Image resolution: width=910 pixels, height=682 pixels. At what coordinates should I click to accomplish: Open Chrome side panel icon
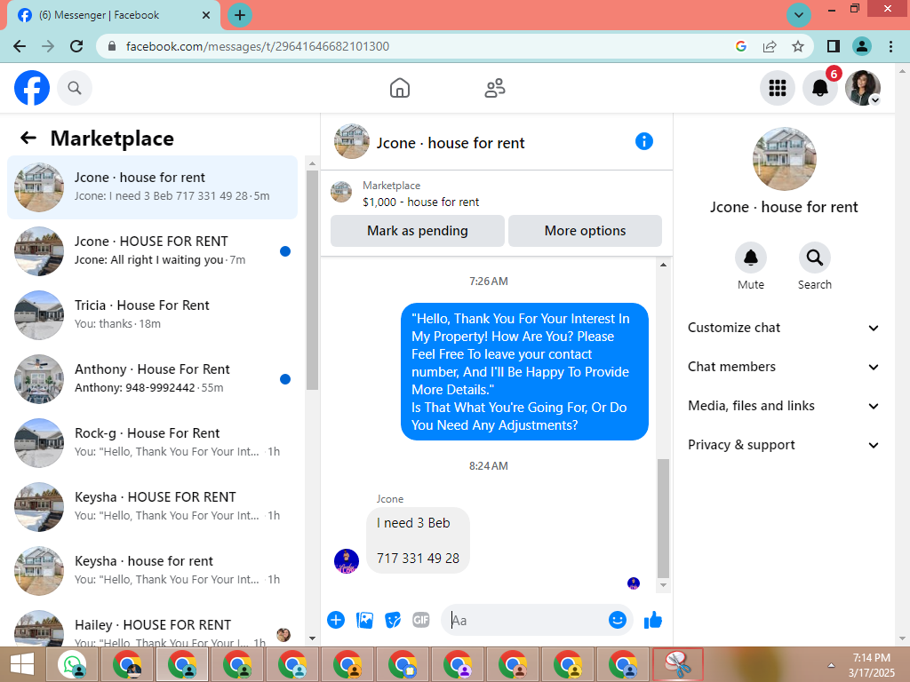[834, 46]
